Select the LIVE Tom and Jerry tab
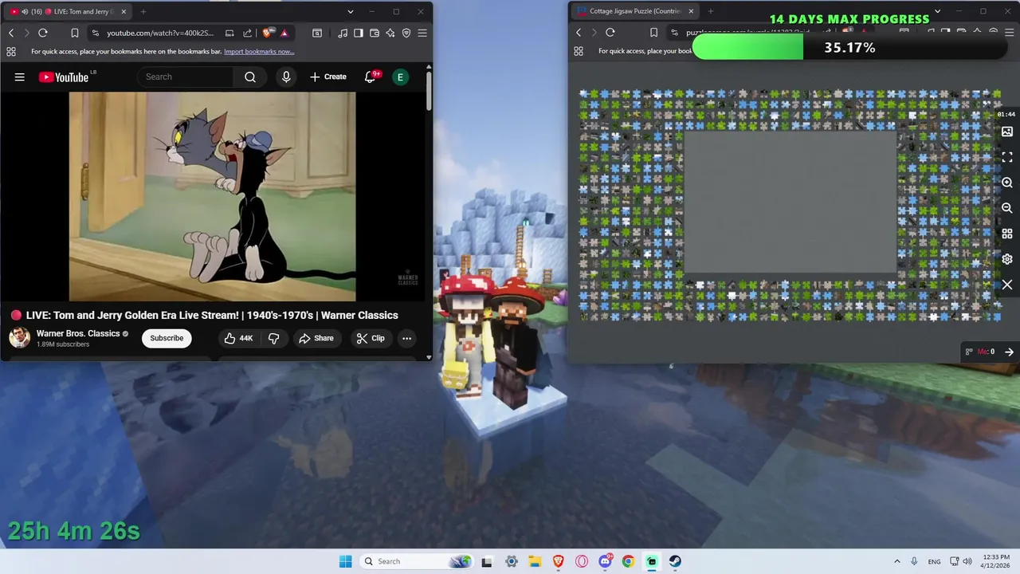 pyautogui.click(x=69, y=11)
